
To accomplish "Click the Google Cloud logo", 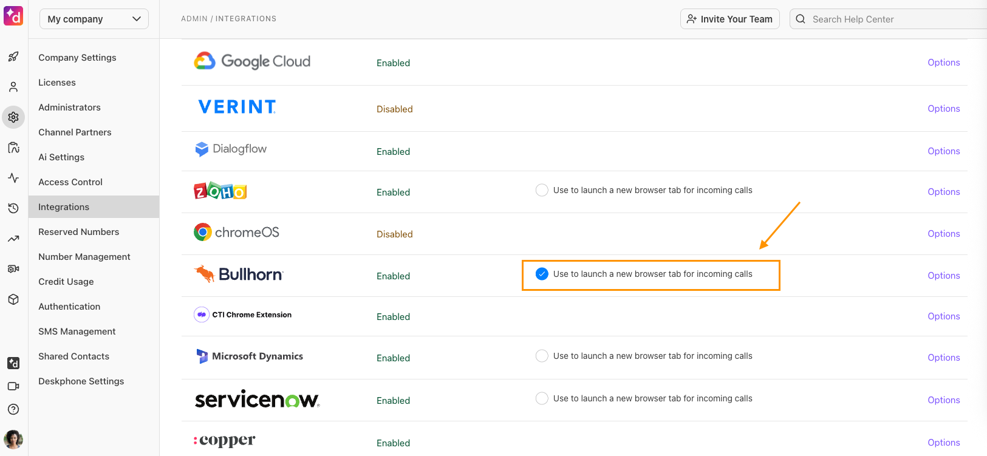I will click(x=252, y=61).
